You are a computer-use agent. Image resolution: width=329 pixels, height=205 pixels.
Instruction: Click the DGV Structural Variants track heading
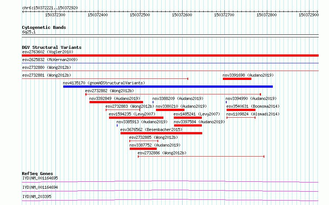click(x=52, y=47)
